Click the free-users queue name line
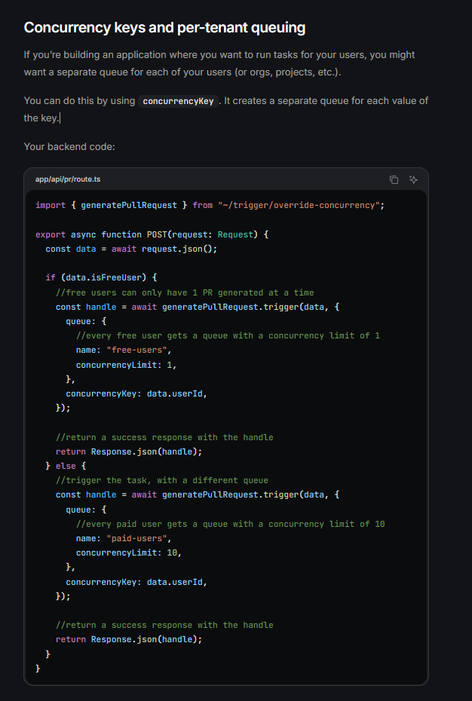Image resolution: width=472 pixels, height=701 pixels. [x=124, y=350]
